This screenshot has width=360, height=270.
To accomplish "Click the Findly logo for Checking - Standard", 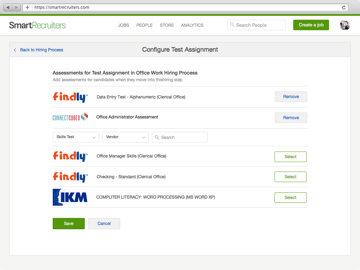I will 70,177.
